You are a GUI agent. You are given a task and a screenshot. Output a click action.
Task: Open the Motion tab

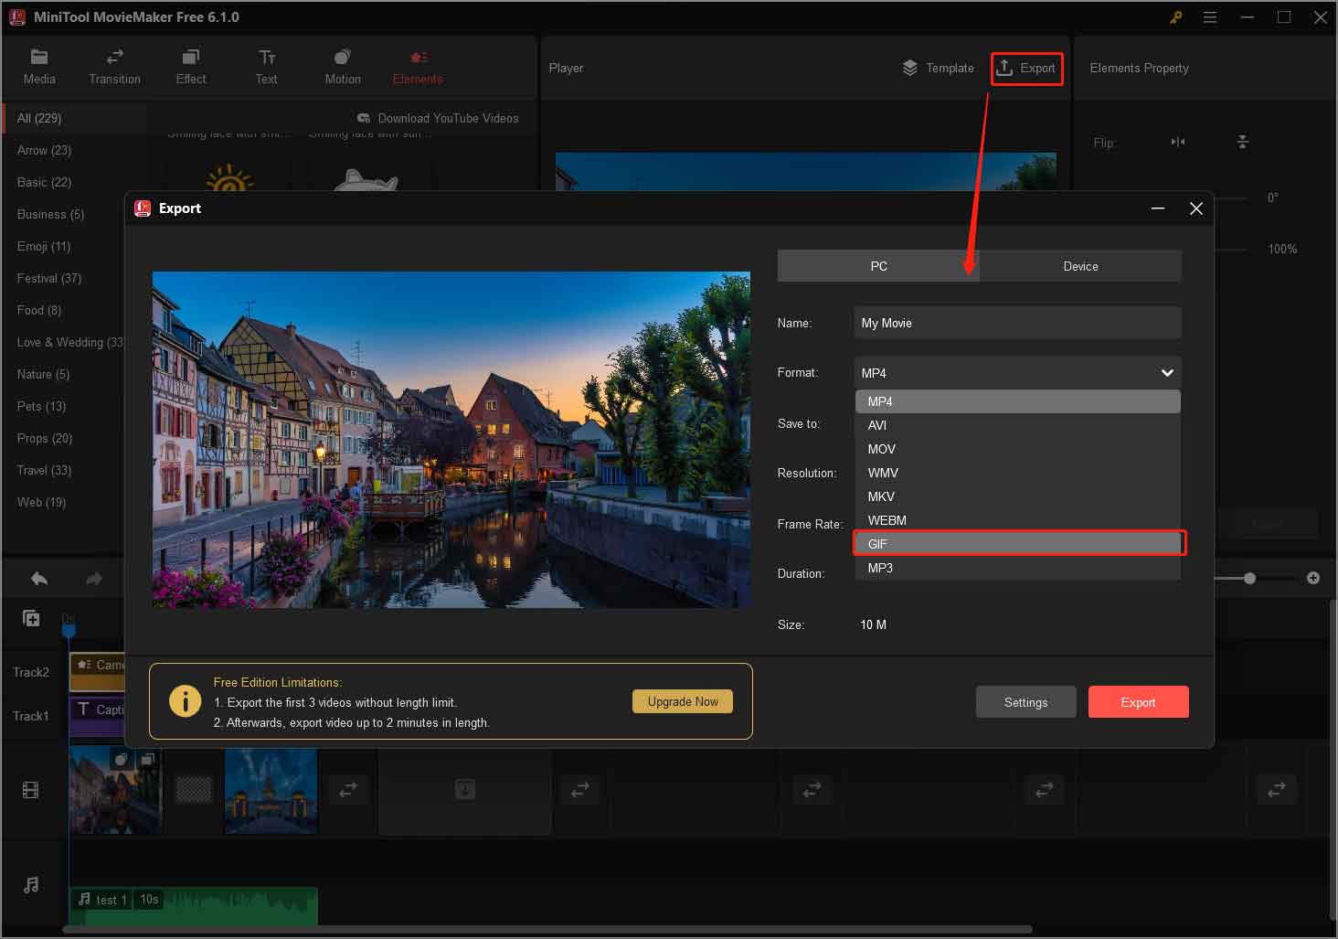(343, 68)
